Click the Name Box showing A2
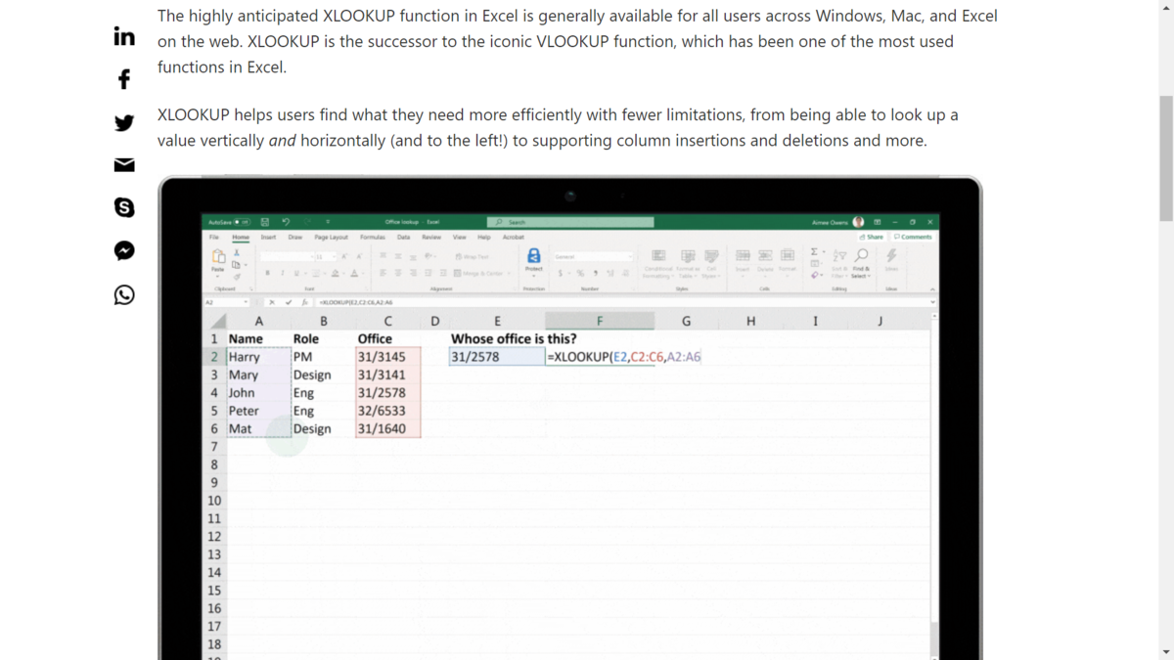1174x660 pixels. (x=227, y=302)
